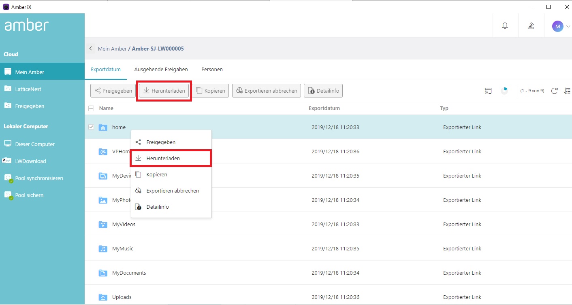Select the MyMusic folder name

click(123, 248)
